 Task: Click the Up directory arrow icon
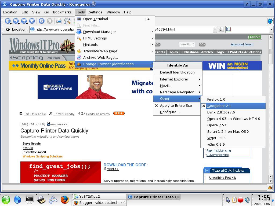pos(24,21)
